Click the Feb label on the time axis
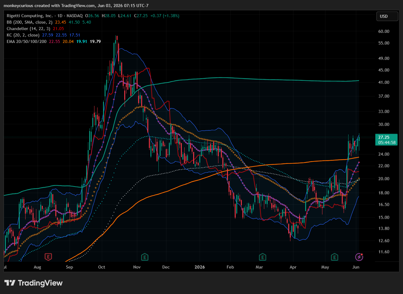This screenshot has width=403, height=294. pyautogui.click(x=230, y=267)
